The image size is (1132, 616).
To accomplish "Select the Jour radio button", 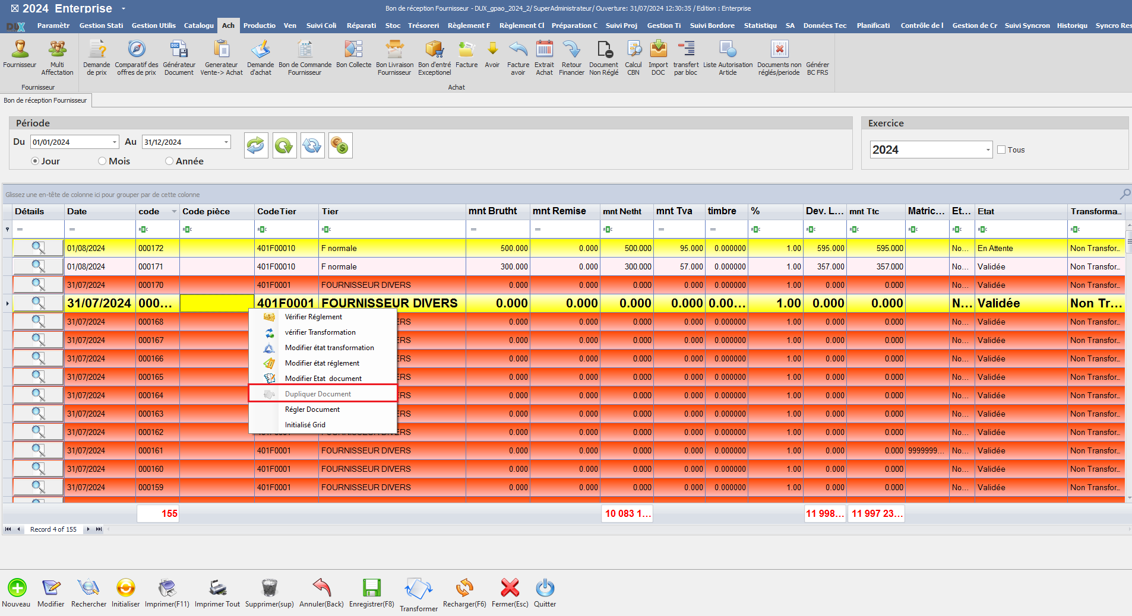I will coord(35,161).
